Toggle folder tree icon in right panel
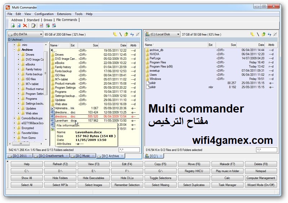The width and height of the screenshot is (288, 203). 252,34
